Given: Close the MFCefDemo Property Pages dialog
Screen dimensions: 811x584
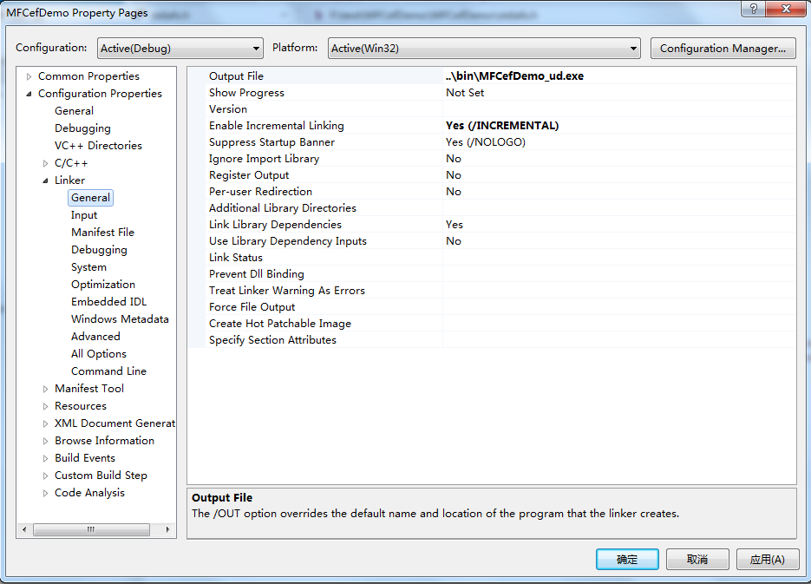Looking at the screenshot, I should 786,9.
